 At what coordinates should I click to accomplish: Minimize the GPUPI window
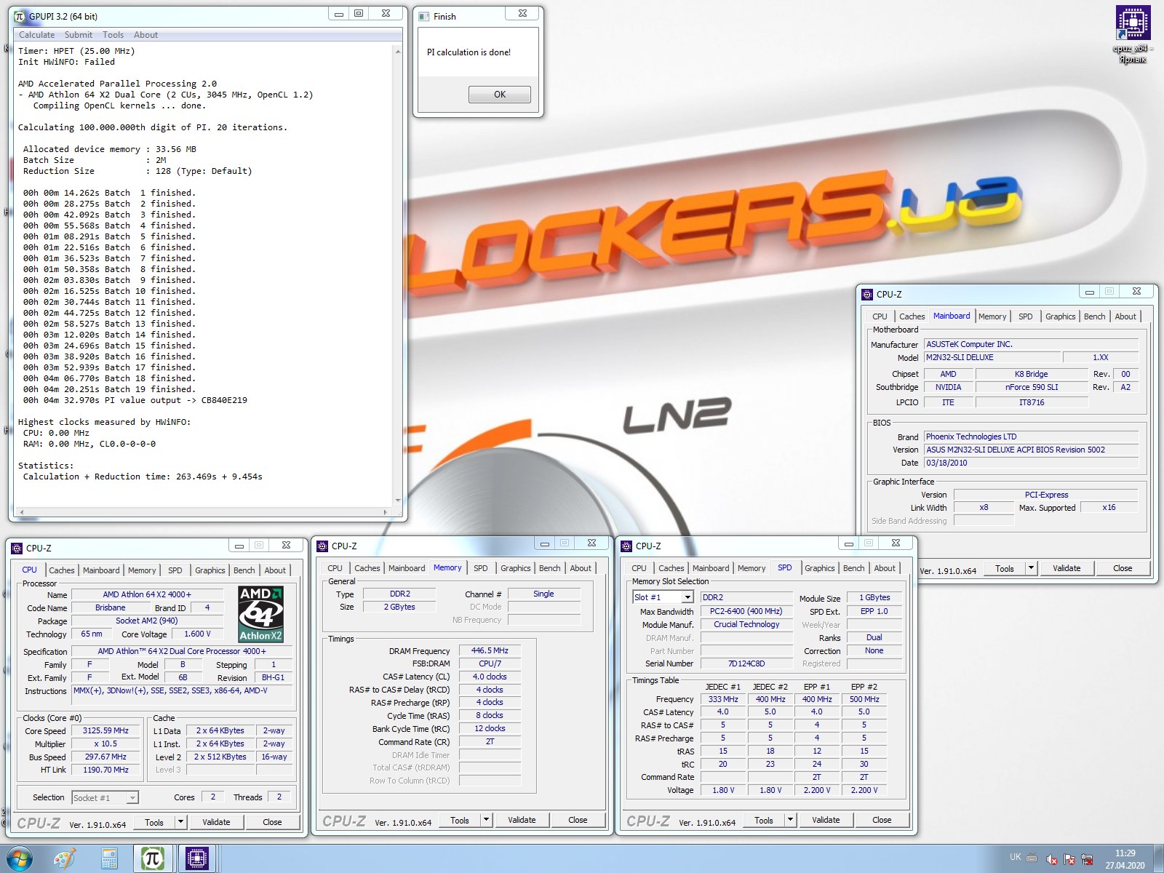click(339, 13)
